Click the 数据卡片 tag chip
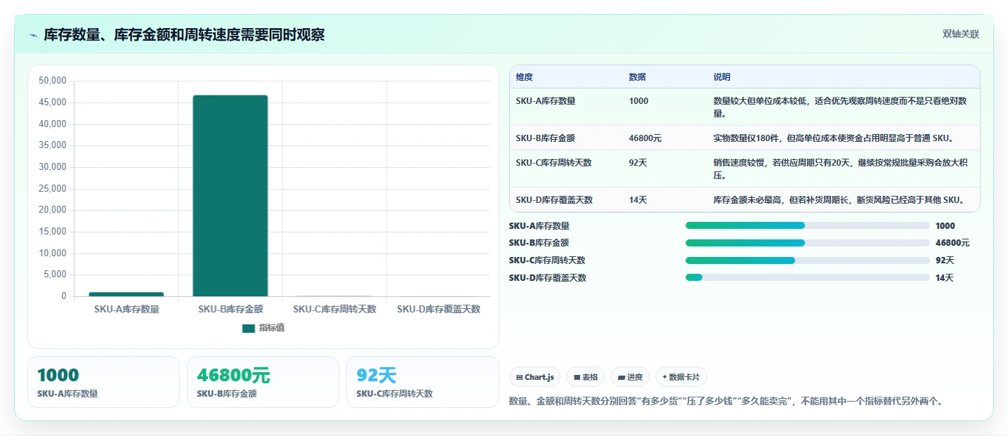This screenshot has height=436, width=1008. click(681, 377)
